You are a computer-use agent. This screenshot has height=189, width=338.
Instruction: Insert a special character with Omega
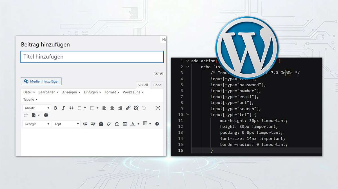[x=117, y=124]
